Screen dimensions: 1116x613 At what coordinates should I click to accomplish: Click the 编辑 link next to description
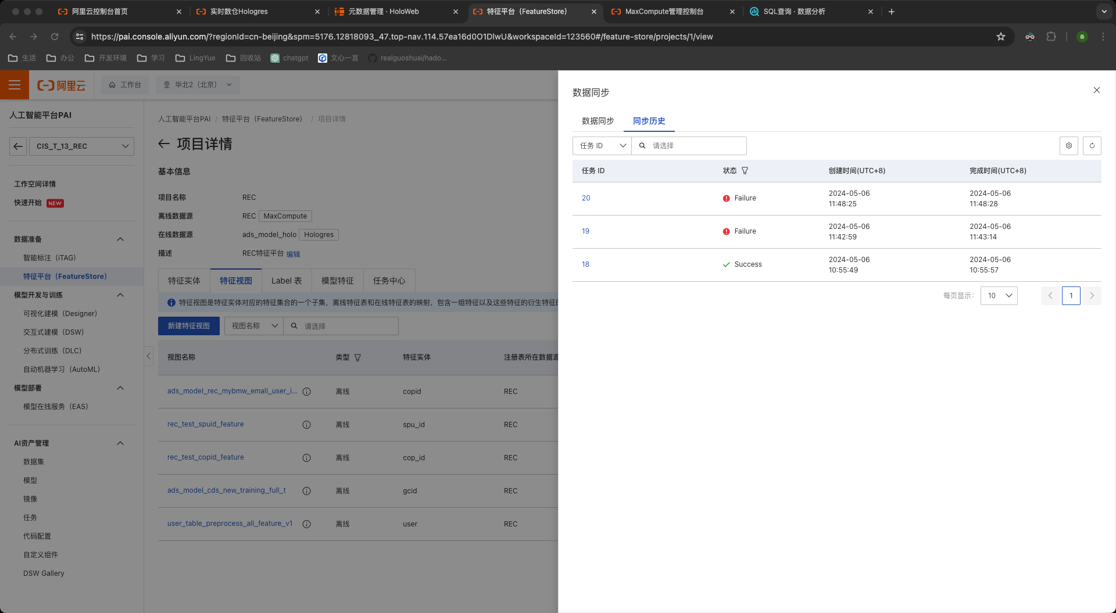[x=293, y=254]
